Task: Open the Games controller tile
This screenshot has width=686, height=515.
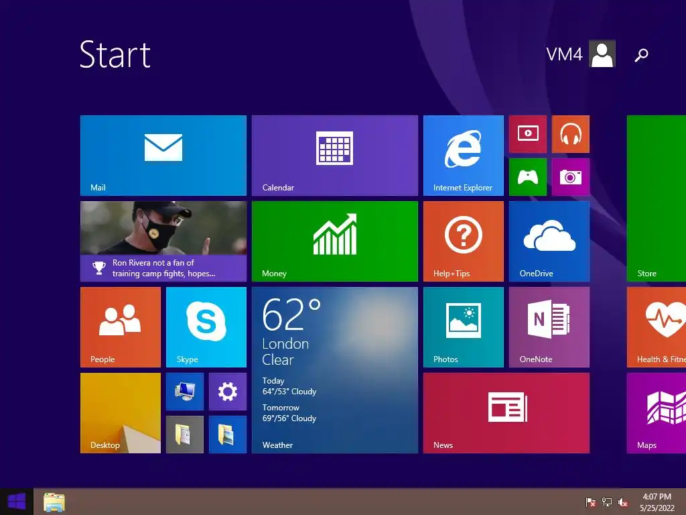Action: [528, 177]
